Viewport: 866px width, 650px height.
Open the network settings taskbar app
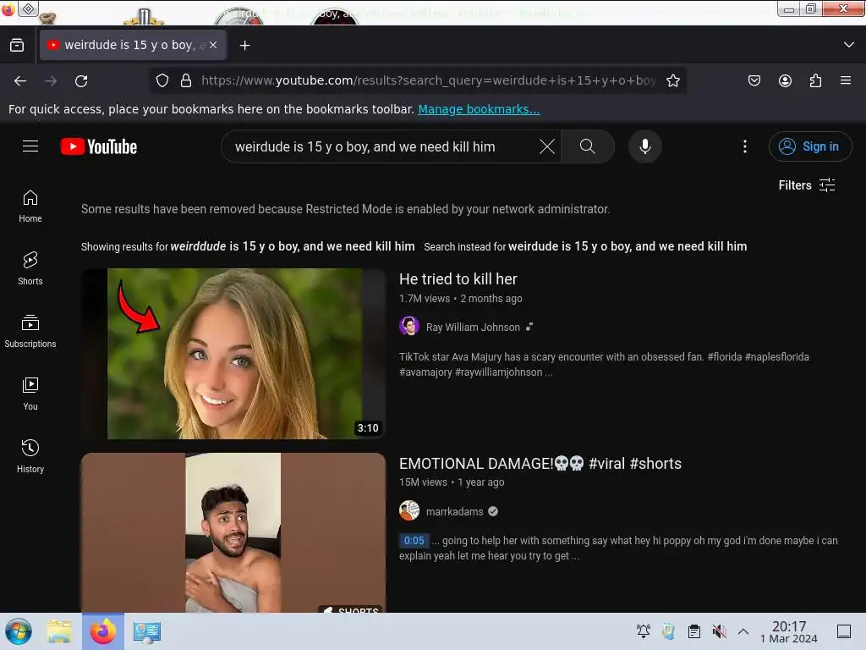pyautogui.click(x=147, y=631)
